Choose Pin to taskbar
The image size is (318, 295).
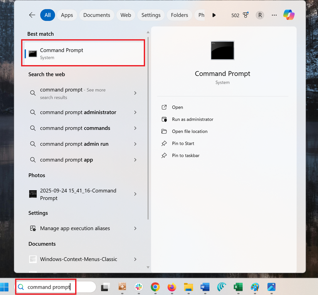(x=185, y=156)
